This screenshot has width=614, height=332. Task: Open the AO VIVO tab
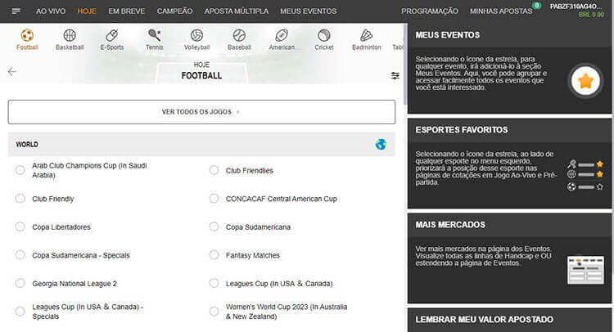[x=51, y=11]
